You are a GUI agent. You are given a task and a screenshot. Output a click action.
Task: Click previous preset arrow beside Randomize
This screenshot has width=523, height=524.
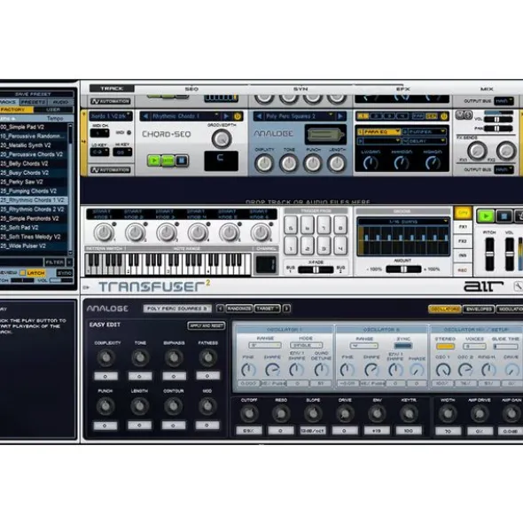point(220,309)
